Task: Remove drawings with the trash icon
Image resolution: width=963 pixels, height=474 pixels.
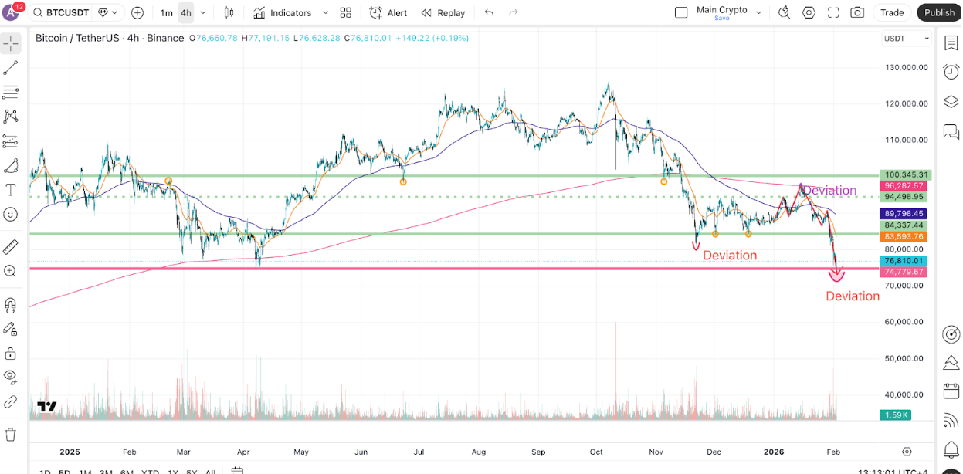Action: (11, 435)
